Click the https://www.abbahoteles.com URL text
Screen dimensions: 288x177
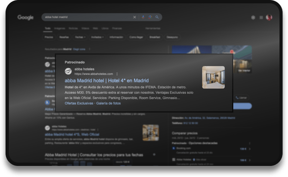(94, 74)
